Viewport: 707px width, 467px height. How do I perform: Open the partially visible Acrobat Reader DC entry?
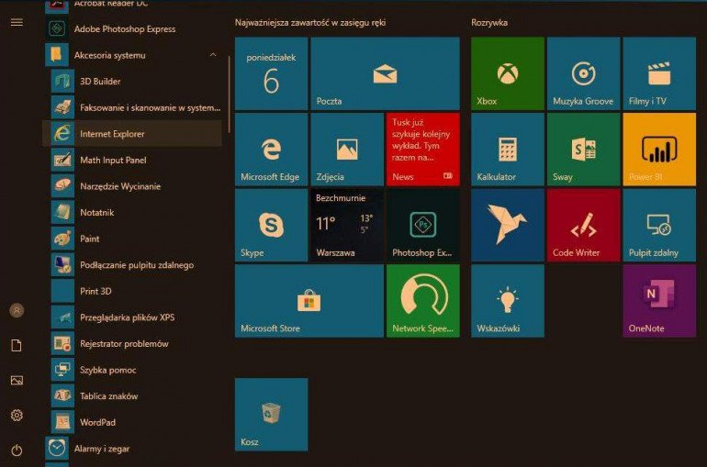point(133,6)
